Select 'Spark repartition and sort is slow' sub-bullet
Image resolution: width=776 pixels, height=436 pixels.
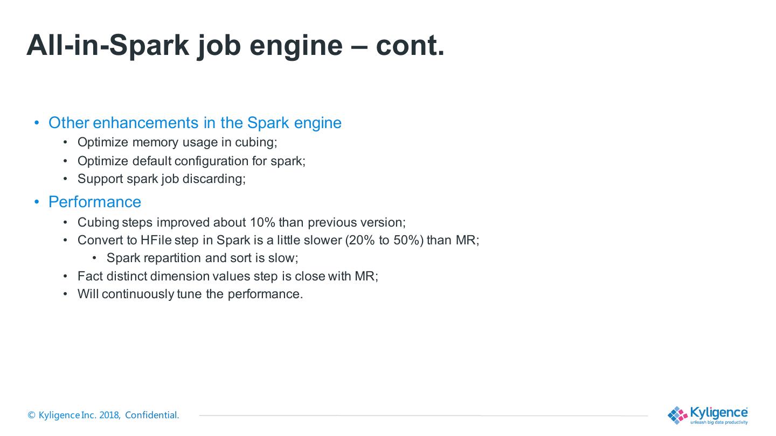pos(202,258)
